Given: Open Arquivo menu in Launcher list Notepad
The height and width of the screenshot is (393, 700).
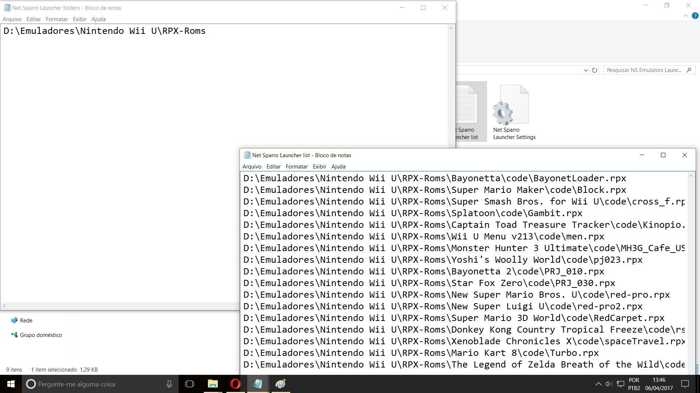Looking at the screenshot, I should coord(252,167).
